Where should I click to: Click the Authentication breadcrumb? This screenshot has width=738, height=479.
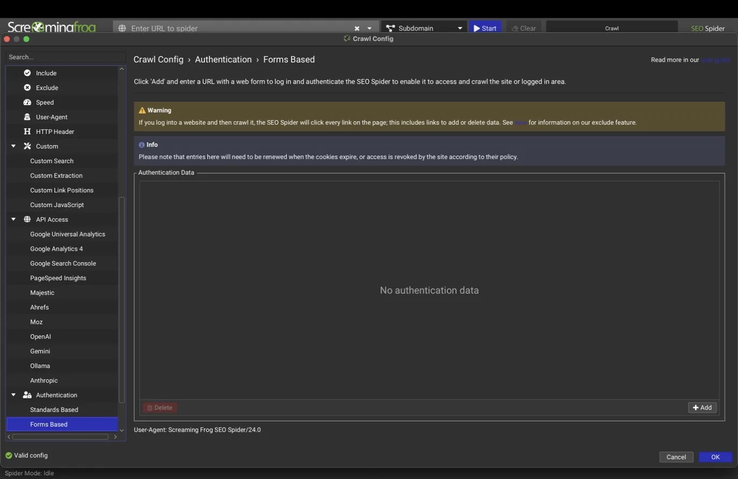click(223, 60)
